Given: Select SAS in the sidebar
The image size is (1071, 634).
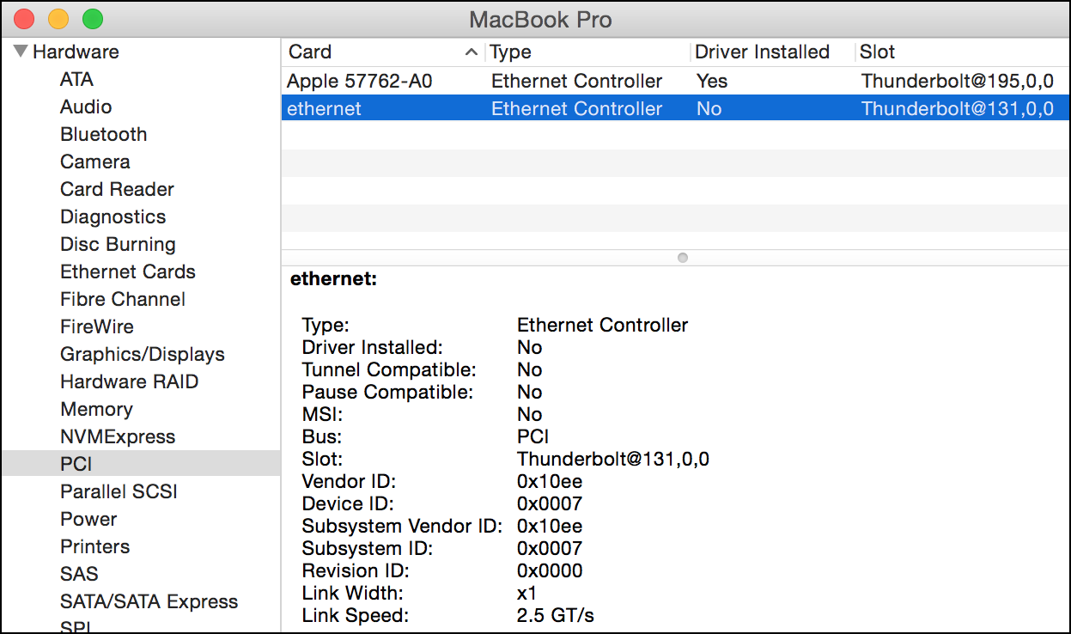Looking at the screenshot, I should click(79, 574).
